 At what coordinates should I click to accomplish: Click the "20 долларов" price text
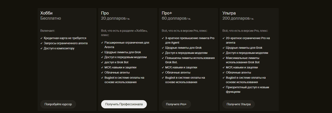point(113,18)
